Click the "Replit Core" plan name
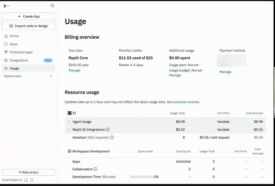Screen dimensions: 275x186 coord(78,58)
